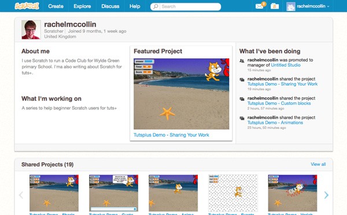The image size is (347, 215).
Task: Go to the Discuss page
Action: coord(110,6)
